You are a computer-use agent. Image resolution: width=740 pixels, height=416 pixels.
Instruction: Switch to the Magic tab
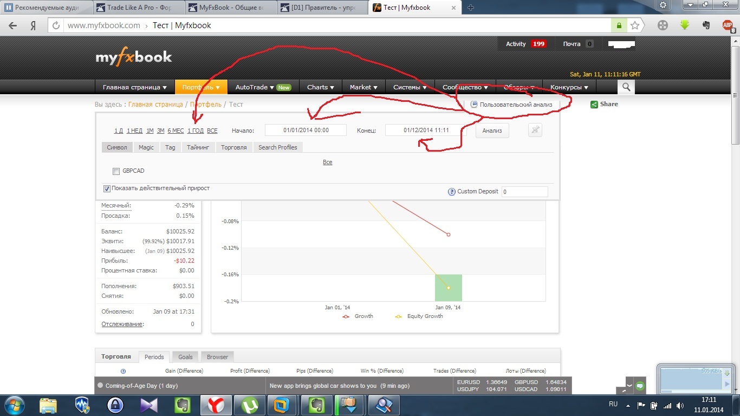tap(146, 147)
